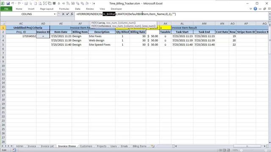The image size is (271, 152).
Task: Click the Stripe Item ID header cell
Action: pos(246,32)
